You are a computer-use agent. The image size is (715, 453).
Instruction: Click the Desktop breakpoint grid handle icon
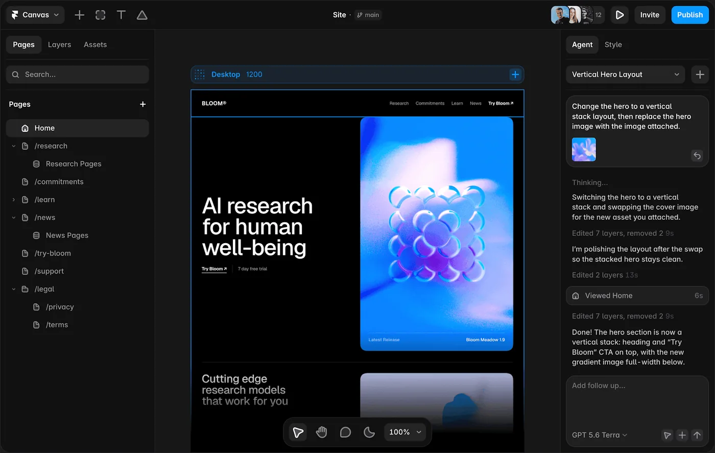click(x=200, y=75)
